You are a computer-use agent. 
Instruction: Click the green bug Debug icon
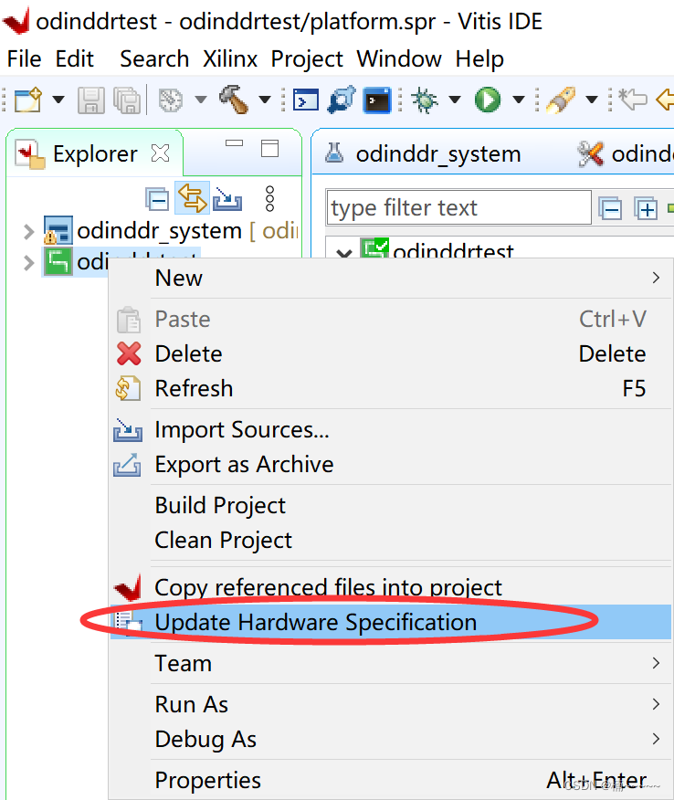point(425,100)
